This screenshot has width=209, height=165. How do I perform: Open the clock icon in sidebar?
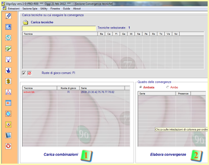click(9, 38)
